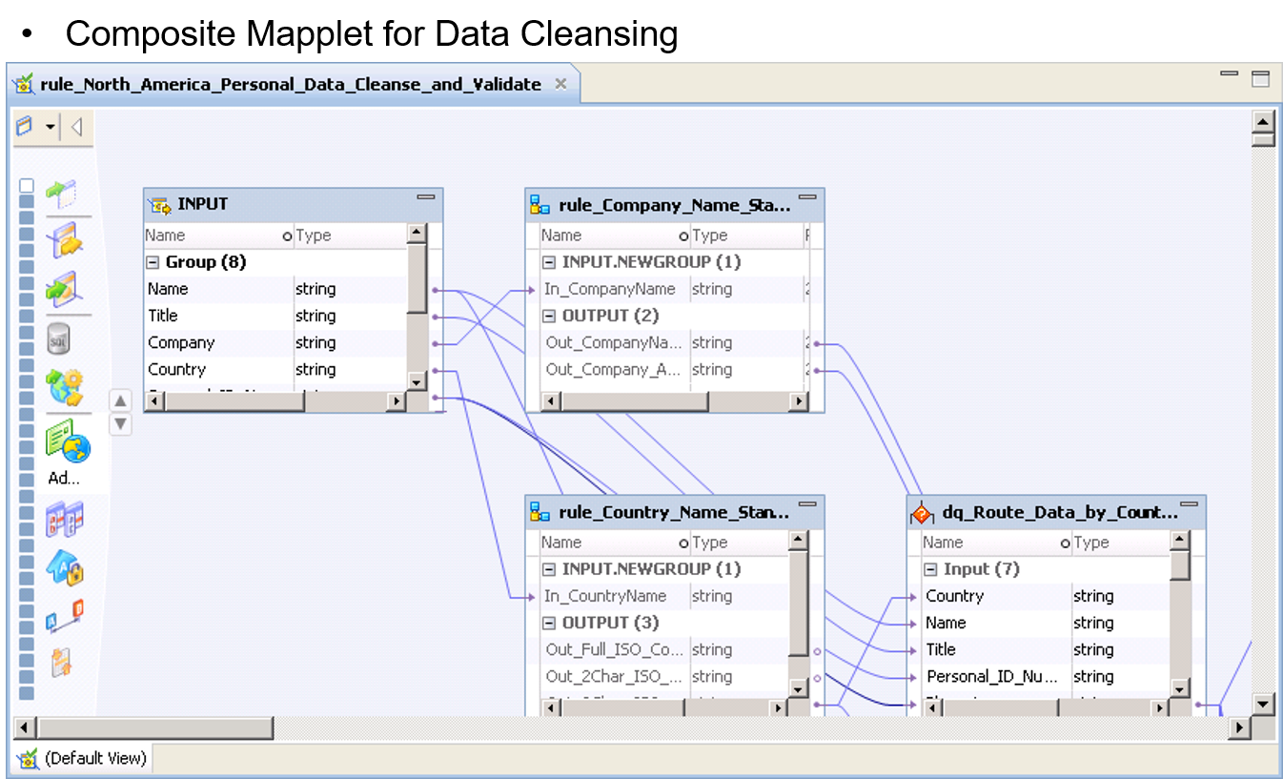Click the Default View tab icon at bottom

29,759
